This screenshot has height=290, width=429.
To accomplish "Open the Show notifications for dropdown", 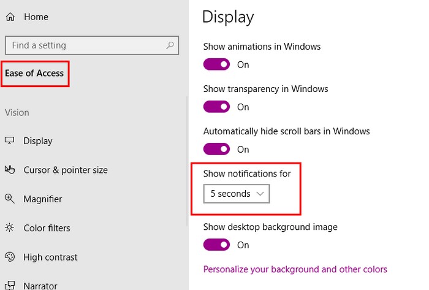I will point(237,194).
